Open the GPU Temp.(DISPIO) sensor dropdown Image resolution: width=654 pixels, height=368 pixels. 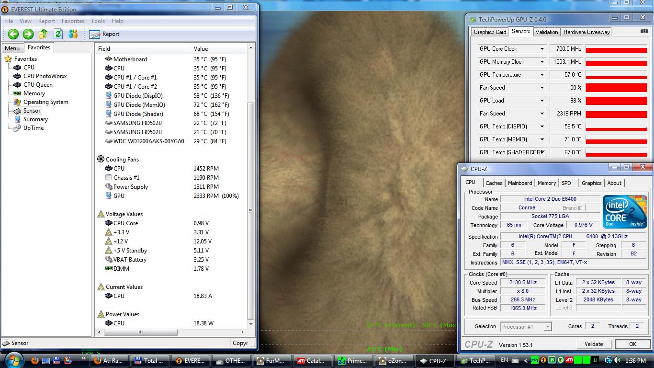click(542, 126)
